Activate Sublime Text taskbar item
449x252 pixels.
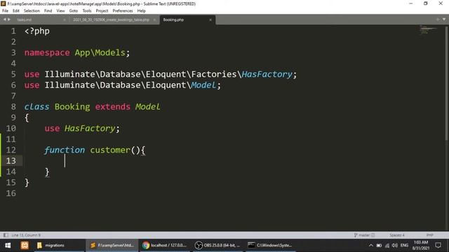tap(112, 245)
